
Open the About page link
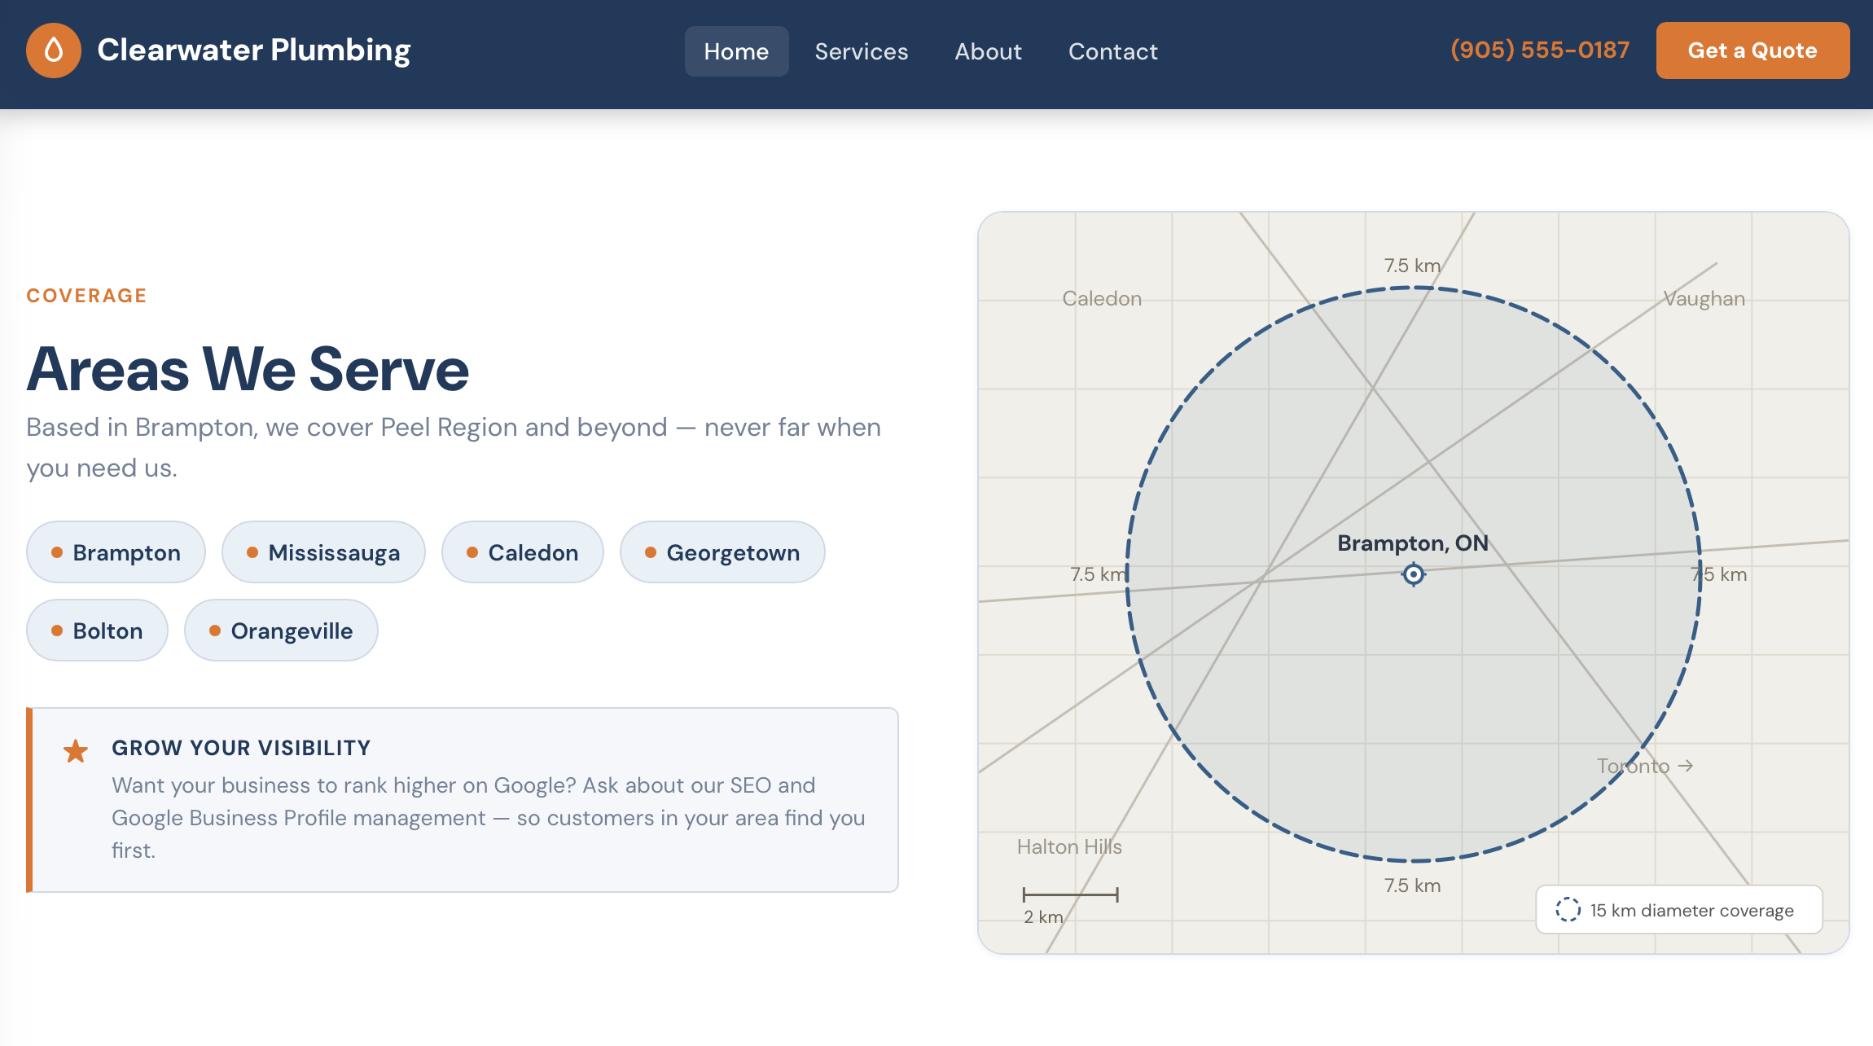tap(988, 51)
